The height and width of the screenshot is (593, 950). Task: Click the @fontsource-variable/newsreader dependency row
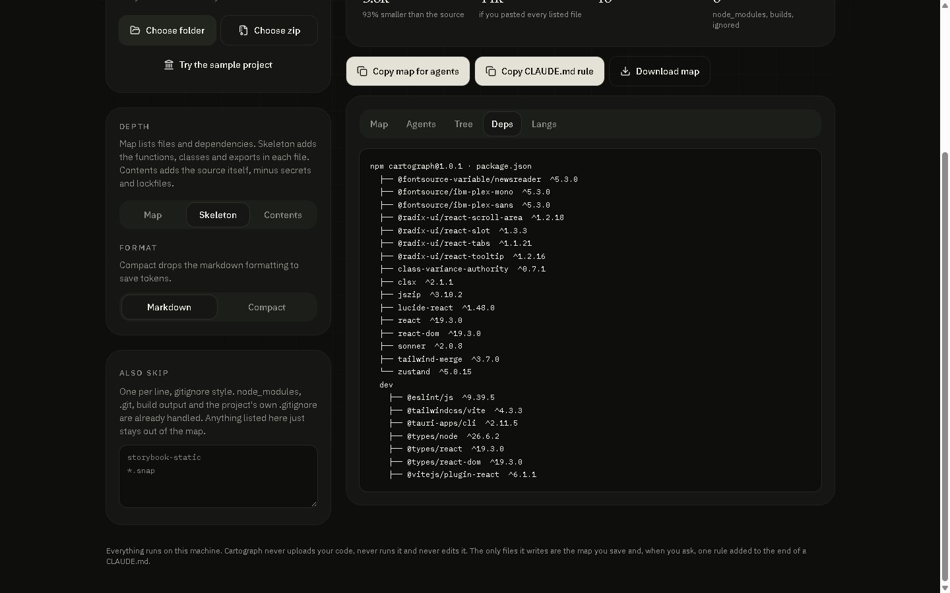(479, 179)
